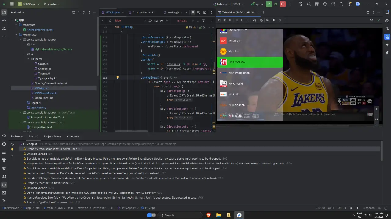The width and height of the screenshot is (391, 219).
Task: Click emulator power button
Action: 219,20
